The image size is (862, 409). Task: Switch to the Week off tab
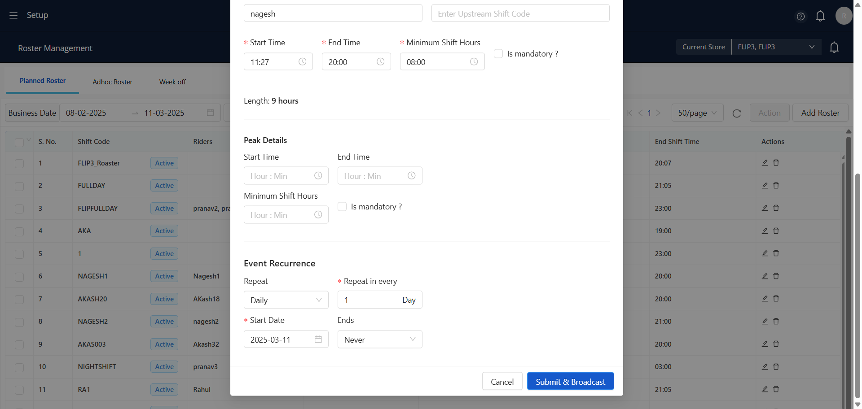click(x=172, y=82)
